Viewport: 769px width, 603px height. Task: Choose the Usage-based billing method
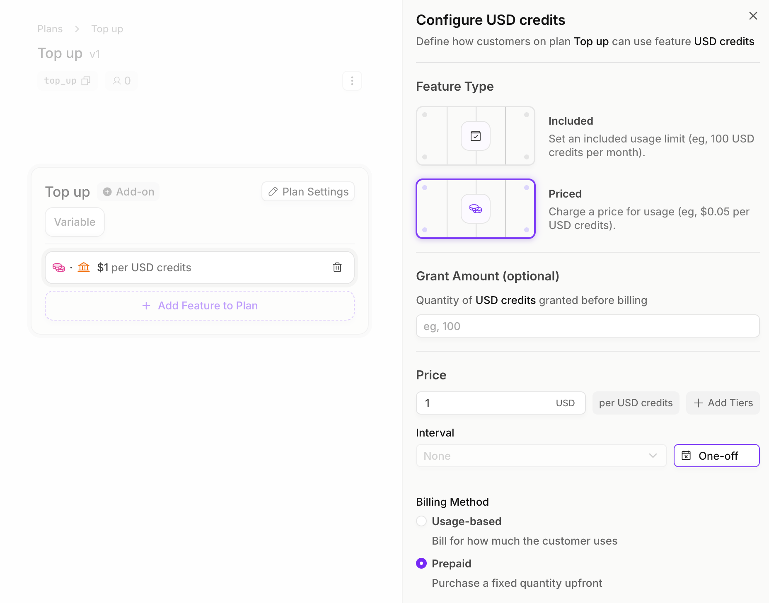click(421, 521)
